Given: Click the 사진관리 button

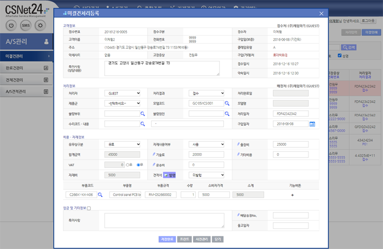Looking at the screenshot, I should click(202, 239).
